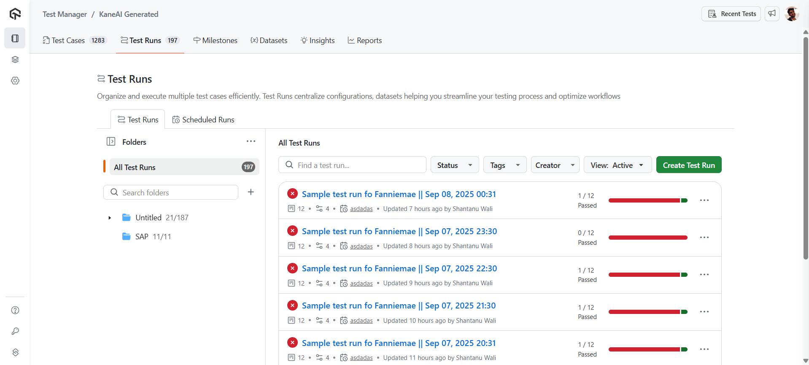Click the help question mark icon
The width and height of the screenshot is (809, 365).
tap(15, 310)
